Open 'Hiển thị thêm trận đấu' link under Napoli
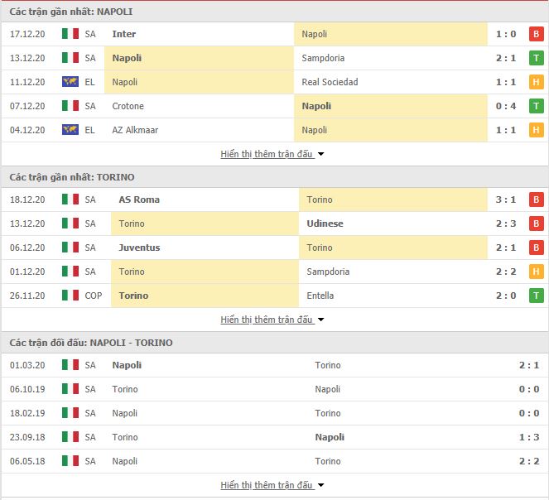 267,154
